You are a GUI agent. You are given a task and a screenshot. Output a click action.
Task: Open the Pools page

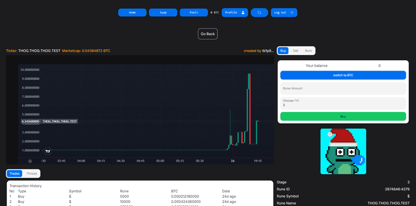[194, 13]
